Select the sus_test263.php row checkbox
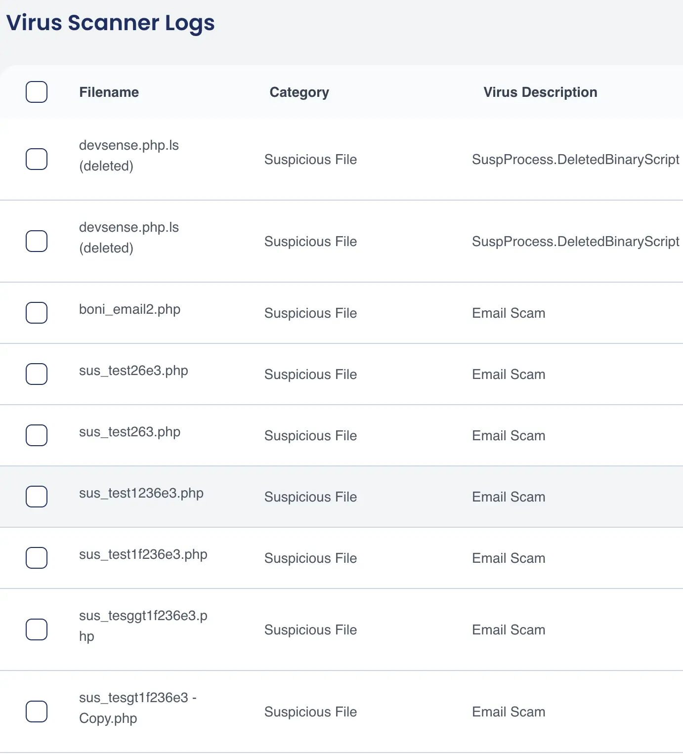 click(37, 435)
